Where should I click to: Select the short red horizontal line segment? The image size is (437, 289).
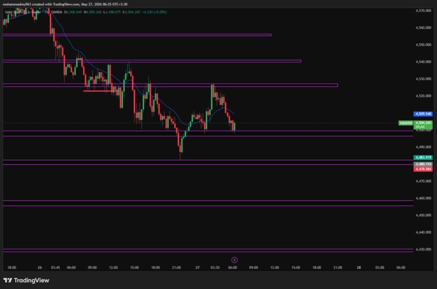98,91
